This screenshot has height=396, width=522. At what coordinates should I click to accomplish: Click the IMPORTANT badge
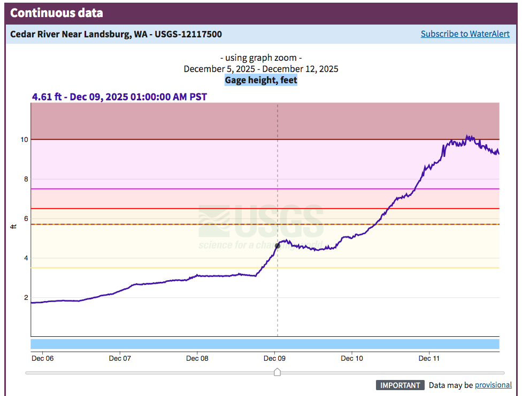(x=400, y=385)
